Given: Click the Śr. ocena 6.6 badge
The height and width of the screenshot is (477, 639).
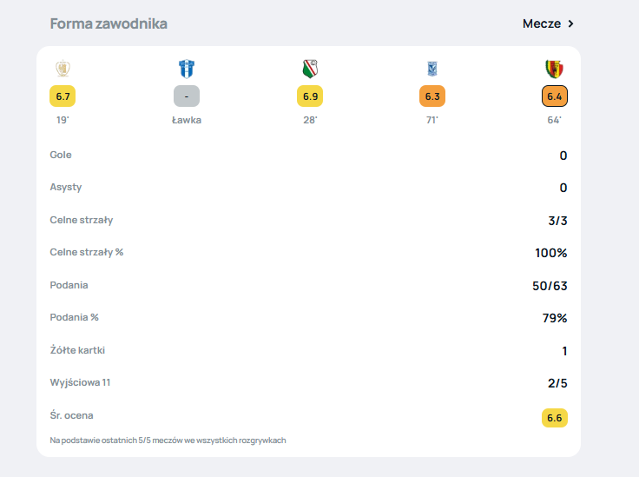Looking at the screenshot, I should [554, 418].
